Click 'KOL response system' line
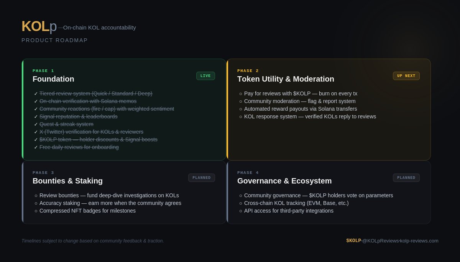This screenshot has height=262, width=460. coord(310,116)
